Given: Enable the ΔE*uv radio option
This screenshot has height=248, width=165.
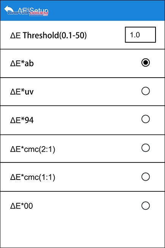Looking at the screenshot, I should (x=145, y=91).
